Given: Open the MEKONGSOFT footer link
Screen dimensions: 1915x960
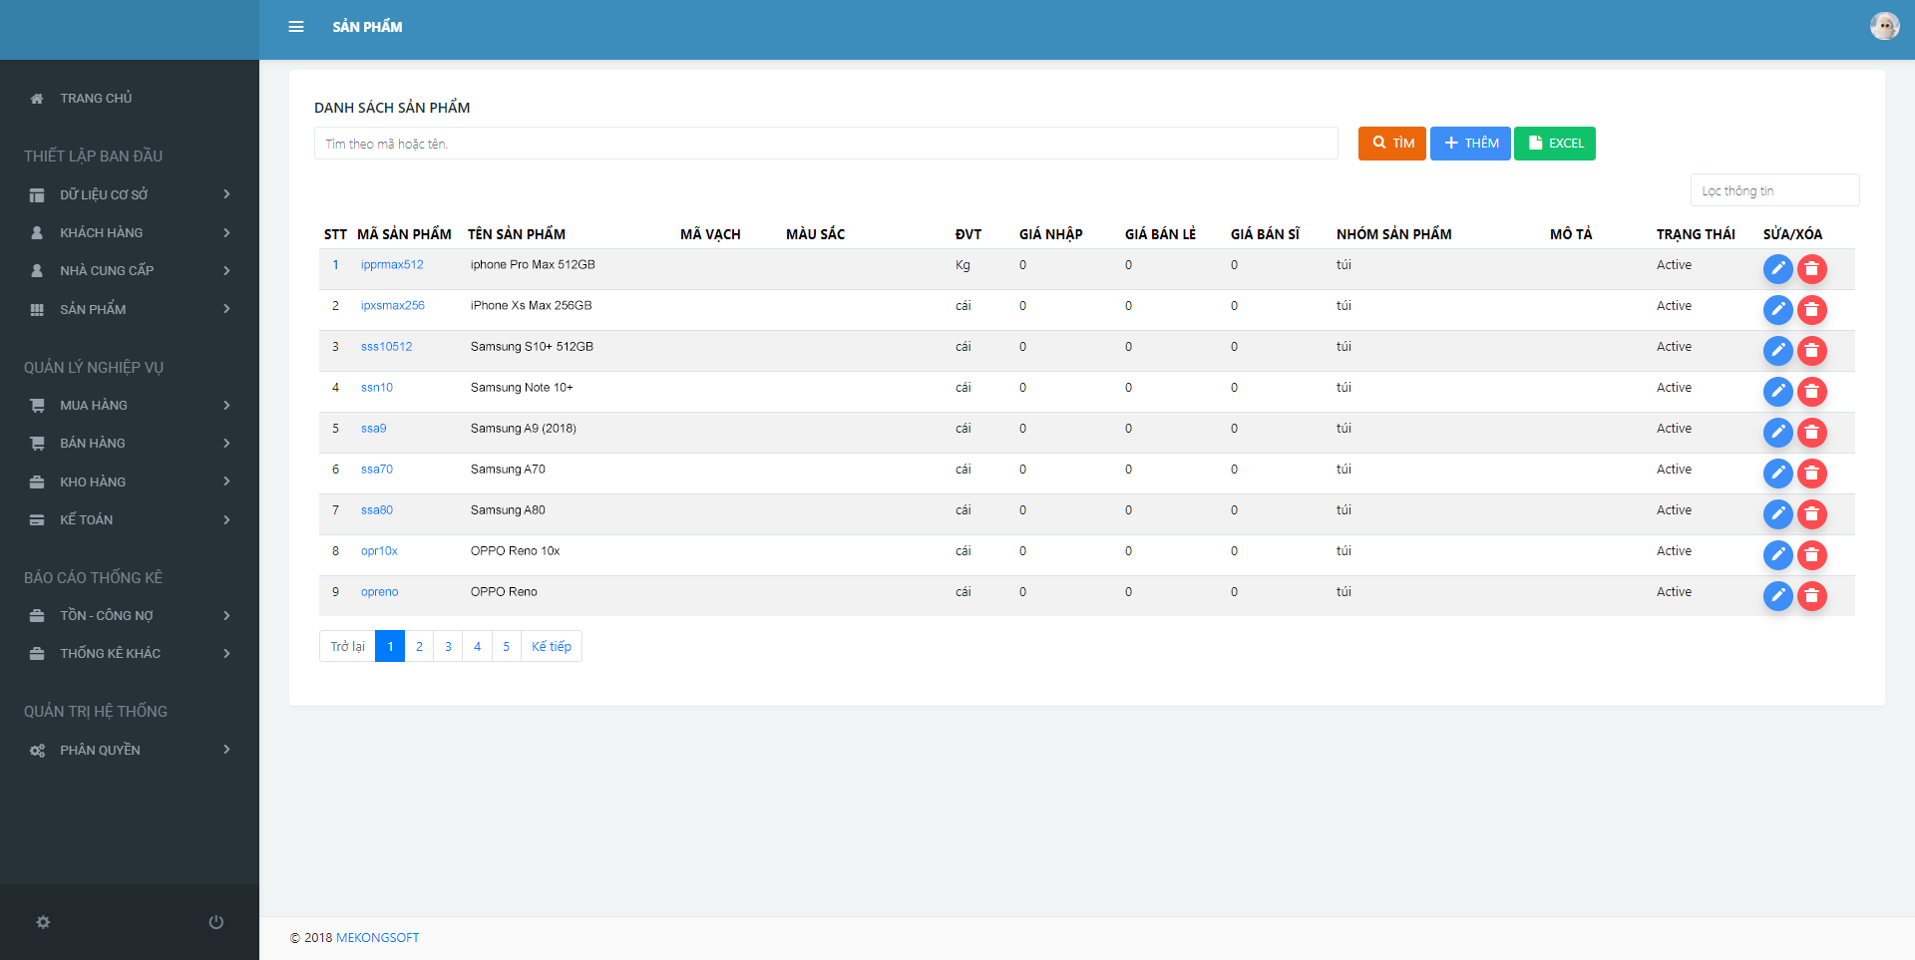Looking at the screenshot, I should coord(377,937).
